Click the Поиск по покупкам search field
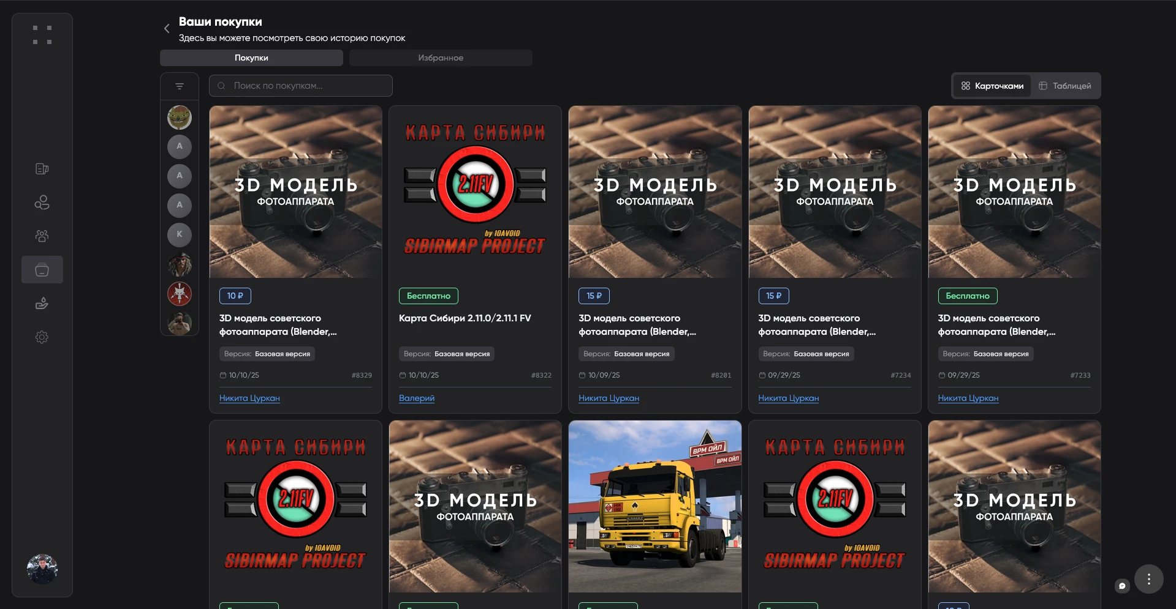The width and height of the screenshot is (1176, 609). pos(301,86)
